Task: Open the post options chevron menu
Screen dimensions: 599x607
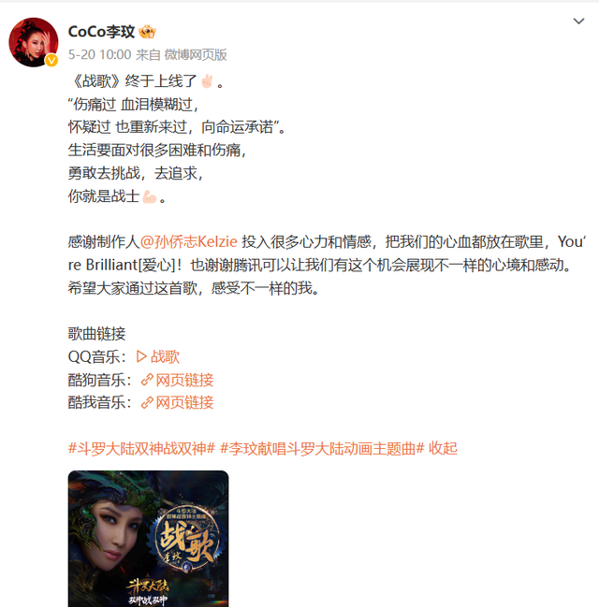Action: click(x=578, y=21)
